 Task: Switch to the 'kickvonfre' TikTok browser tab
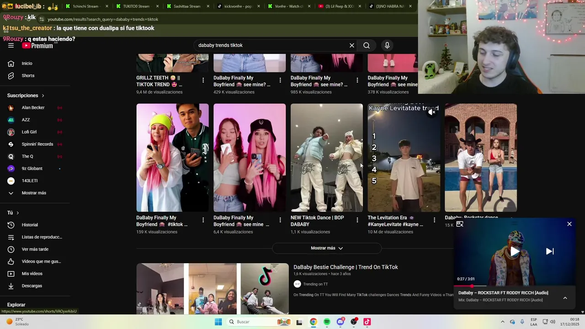(238, 6)
